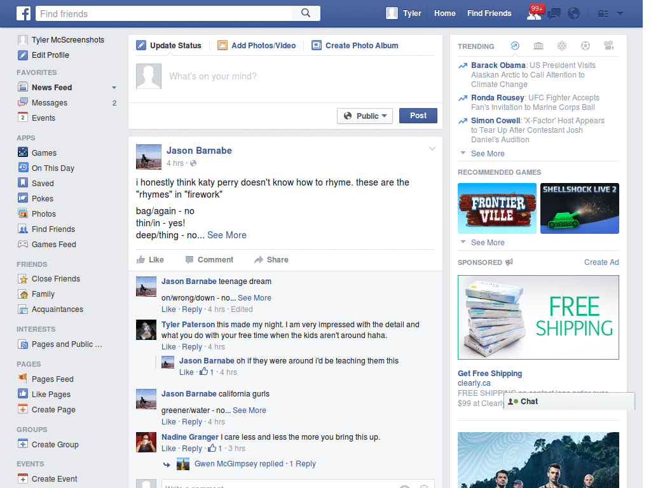The height and width of the screenshot is (488, 651).
Task: Like Nadine Granger's comment
Action: [168, 449]
